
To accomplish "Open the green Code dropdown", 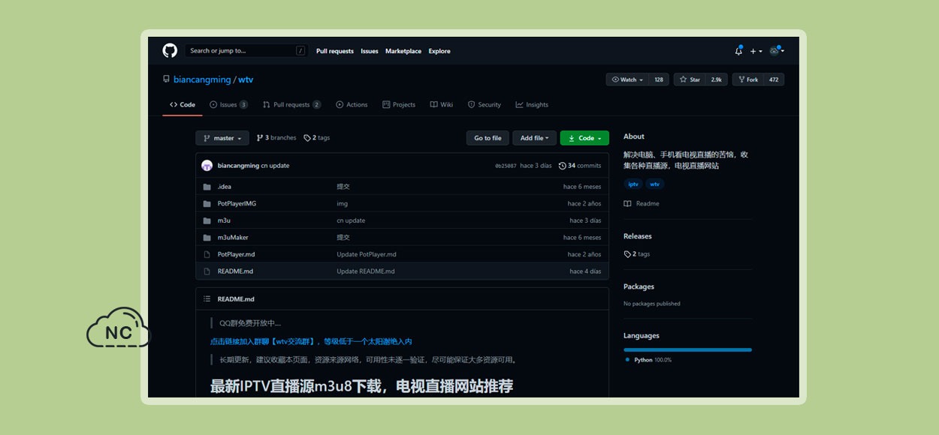I will [x=584, y=138].
